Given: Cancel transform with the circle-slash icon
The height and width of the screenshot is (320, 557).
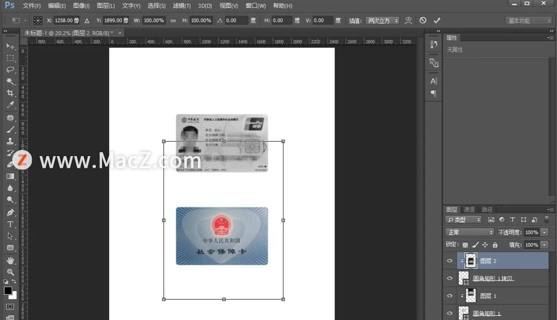Looking at the screenshot, I should [x=423, y=21].
